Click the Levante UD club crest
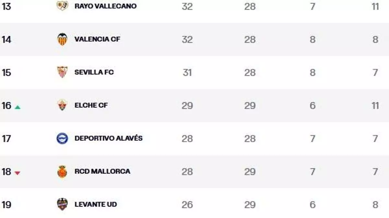Image resolution: width=389 pixels, height=218 pixels. coord(62,204)
